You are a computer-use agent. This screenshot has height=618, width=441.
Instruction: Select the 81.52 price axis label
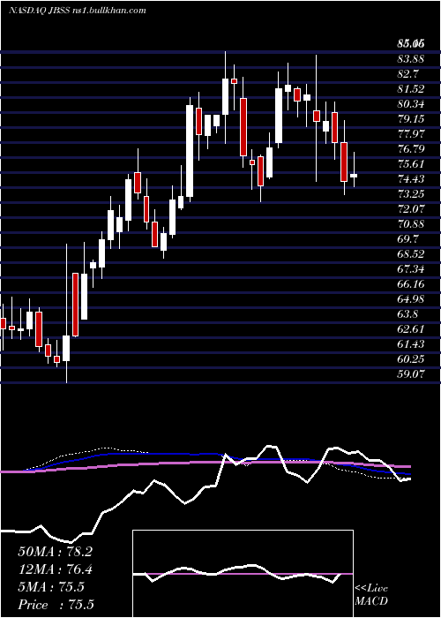(411, 89)
